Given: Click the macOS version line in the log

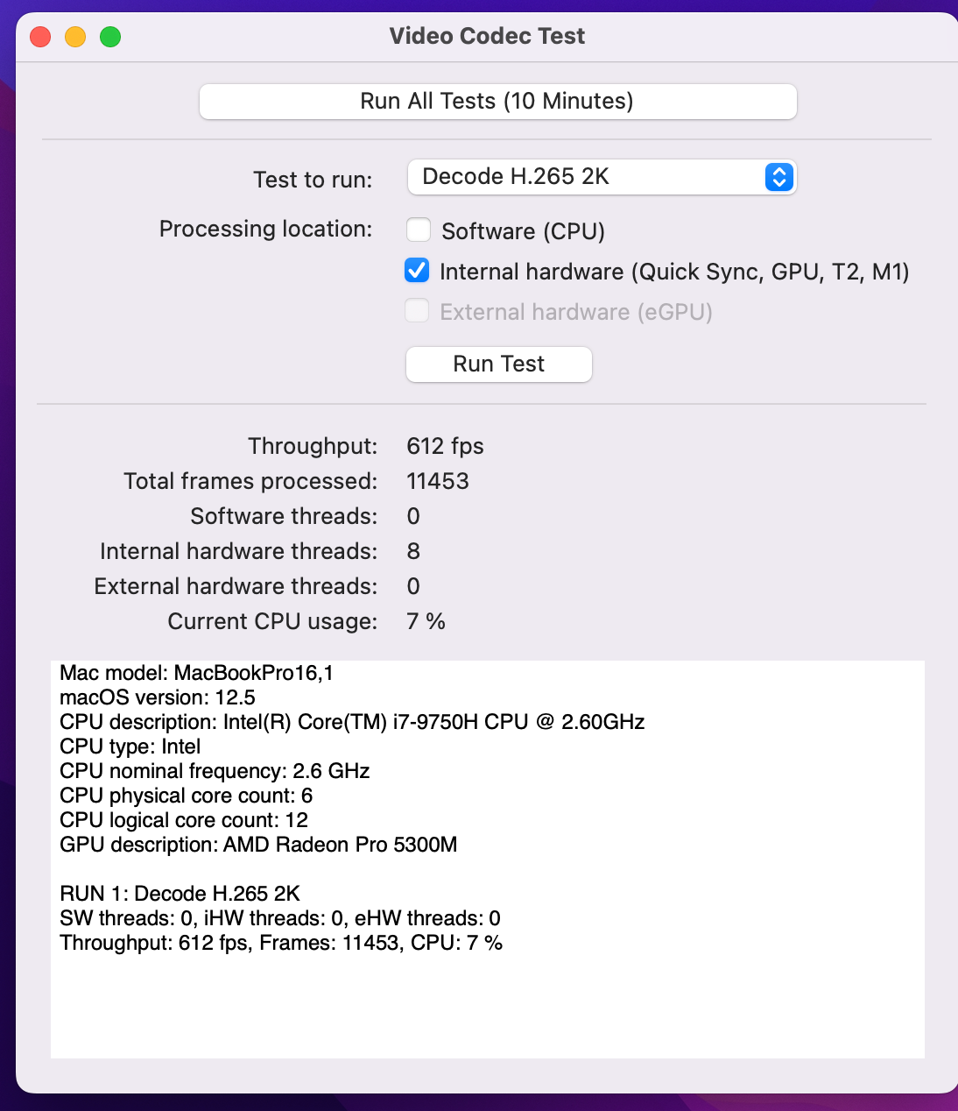Looking at the screenshot, I should pos(158,697).
